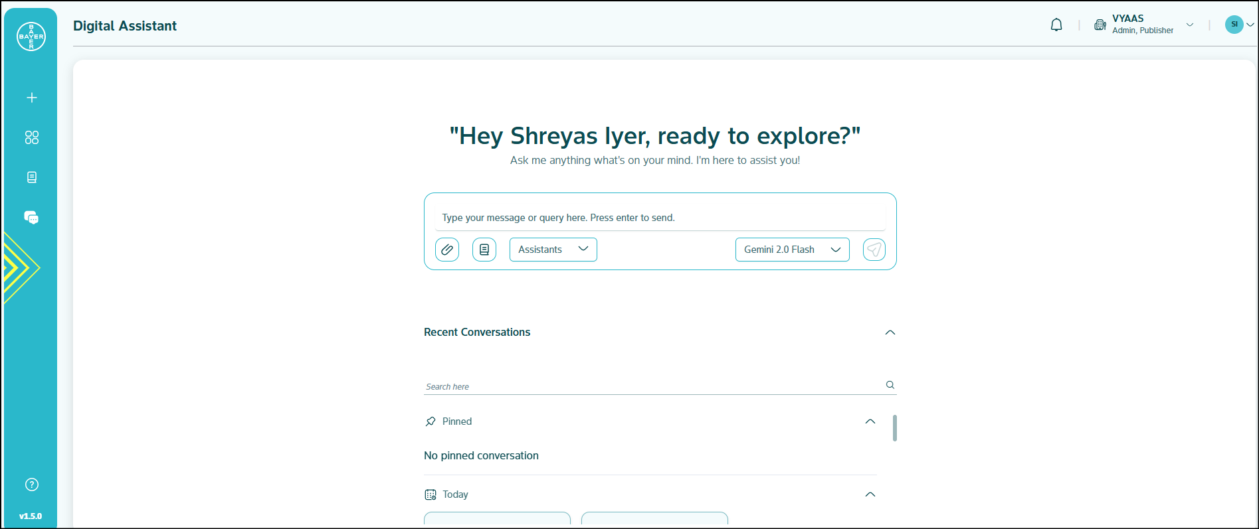The width and height of the screenshot is (1259, 529).
Task: Open the document library sidebar icon
Action: (x=31, y=177)
